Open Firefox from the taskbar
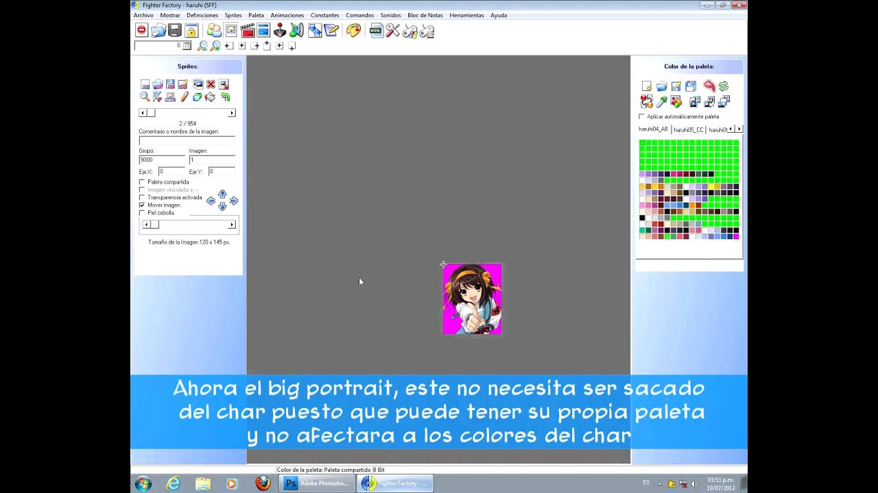Viewport: 878px width, 493px height. (x=263, y=483)
